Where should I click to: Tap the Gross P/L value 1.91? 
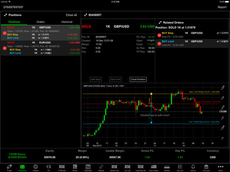coord(147,157)
